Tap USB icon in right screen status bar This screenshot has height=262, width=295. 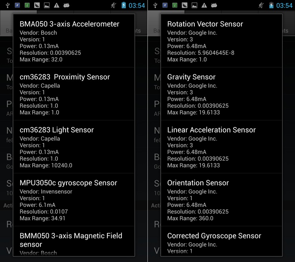point(155,5)
